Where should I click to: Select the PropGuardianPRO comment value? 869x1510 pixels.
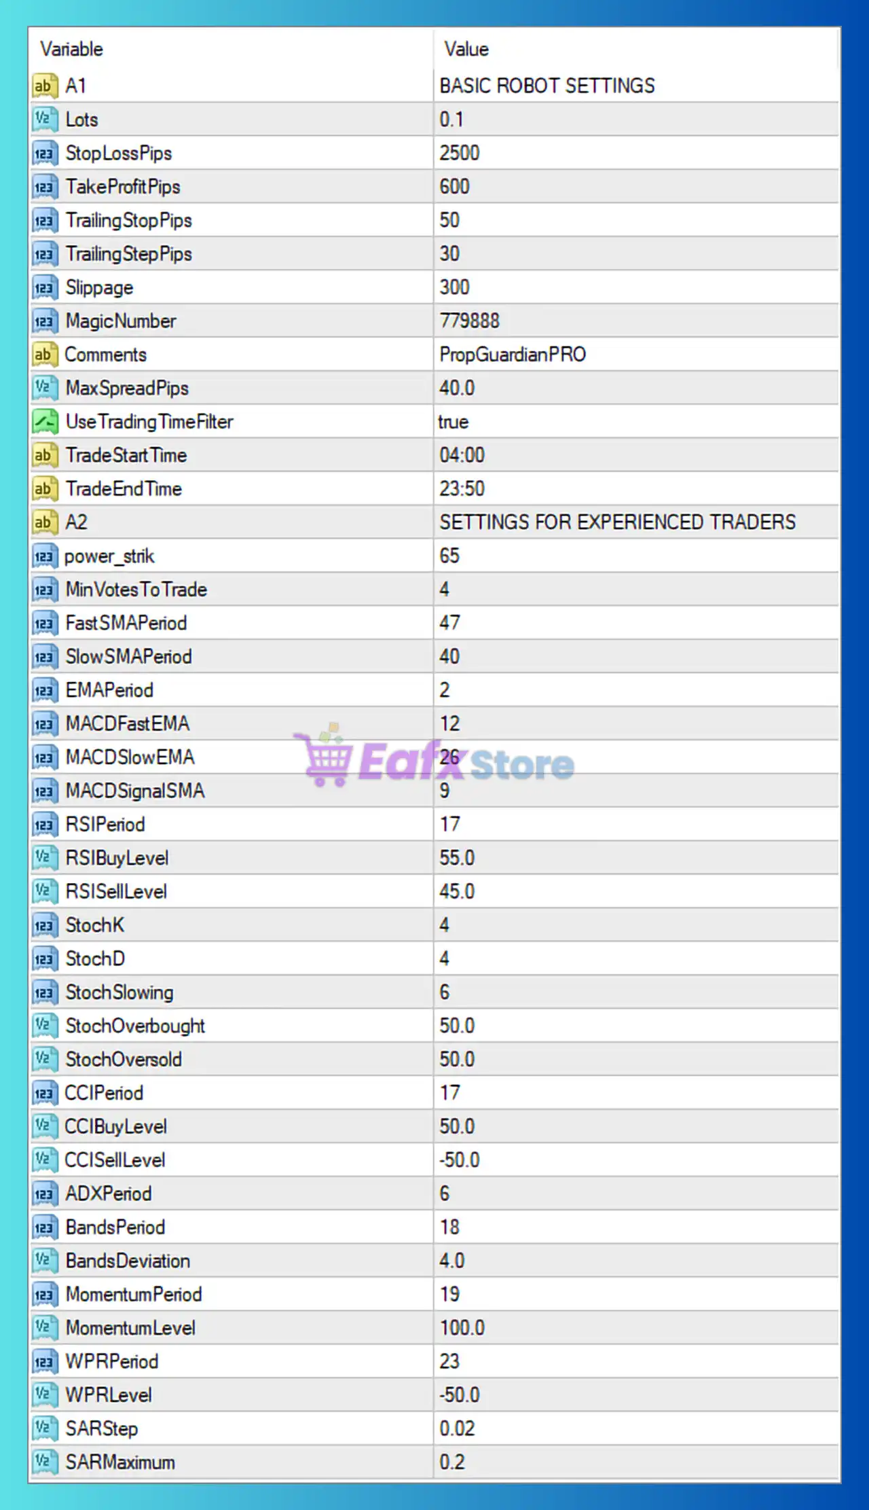(x=513, y=355)
